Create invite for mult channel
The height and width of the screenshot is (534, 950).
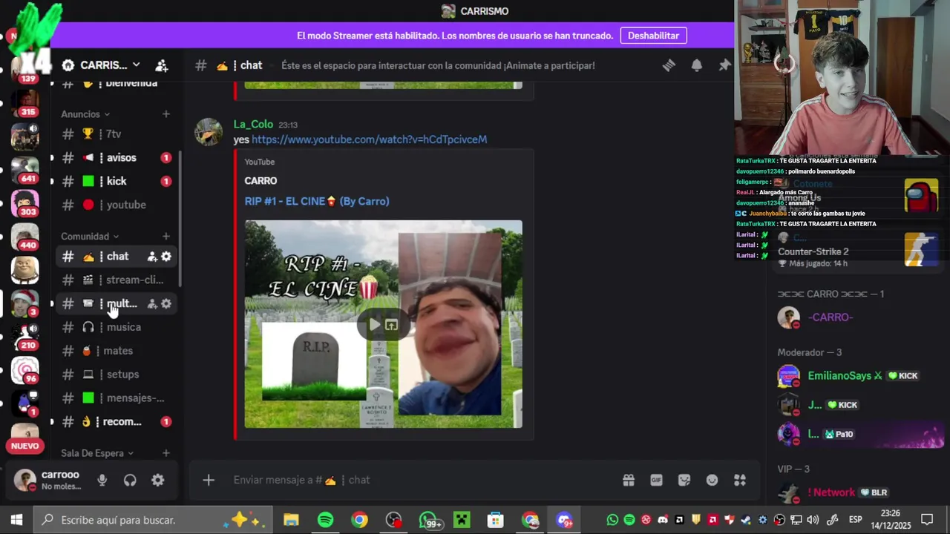(152, 303)
